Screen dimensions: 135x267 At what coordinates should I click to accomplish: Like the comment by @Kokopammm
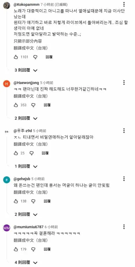(16, 57)
